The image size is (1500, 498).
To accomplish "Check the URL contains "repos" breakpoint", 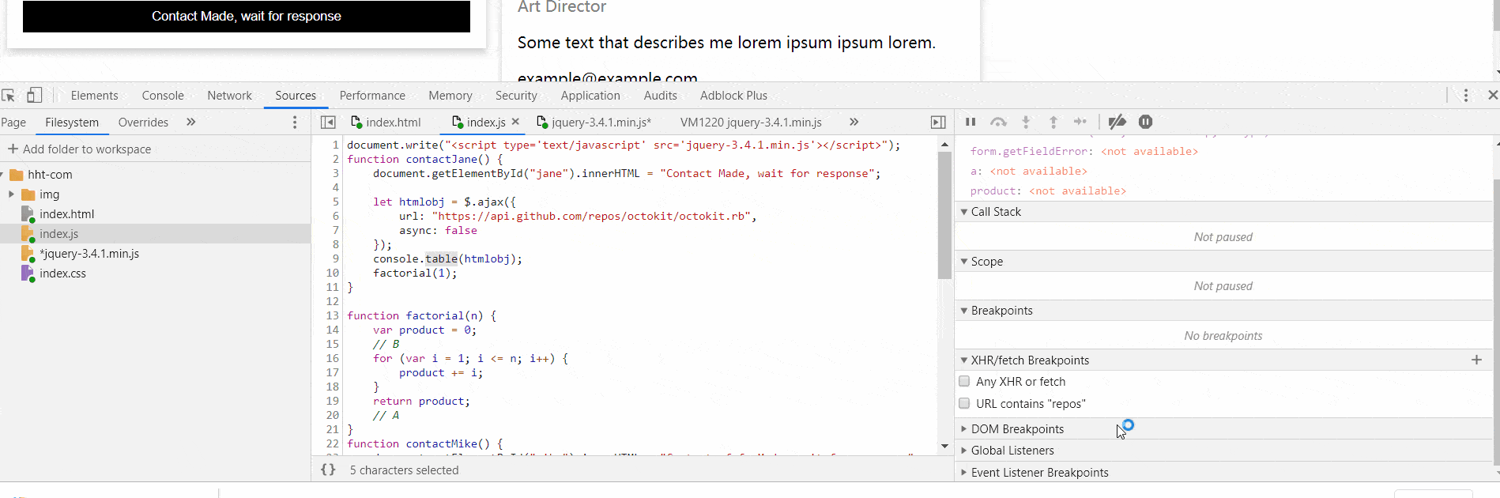I will 964,404.
